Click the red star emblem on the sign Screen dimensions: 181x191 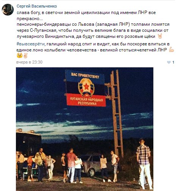(x=86, y=87)
